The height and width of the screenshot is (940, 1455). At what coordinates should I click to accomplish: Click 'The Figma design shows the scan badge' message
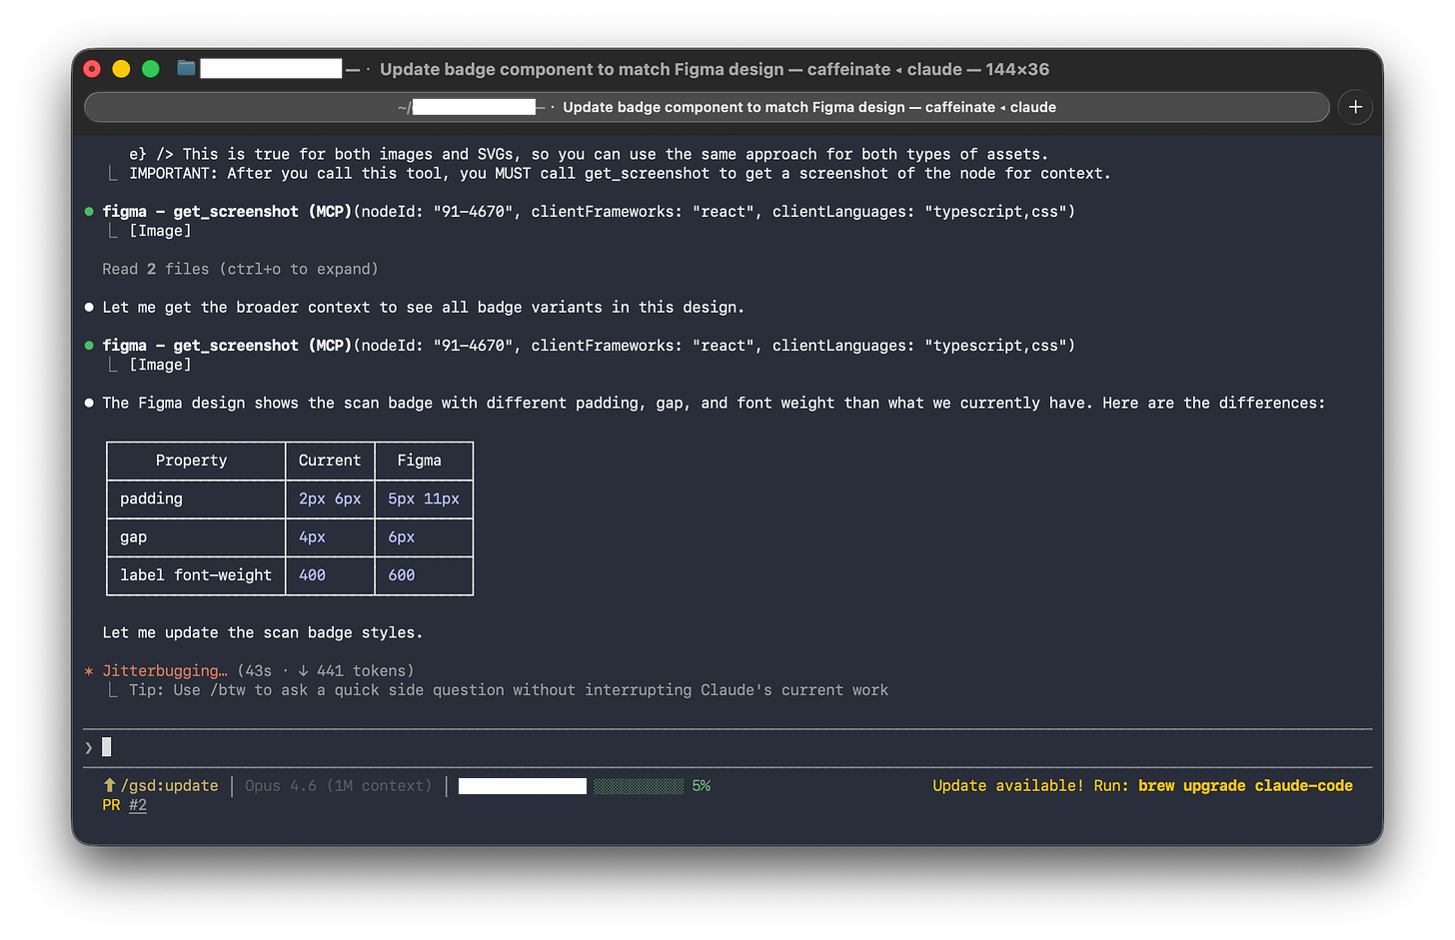click(714, 404)
